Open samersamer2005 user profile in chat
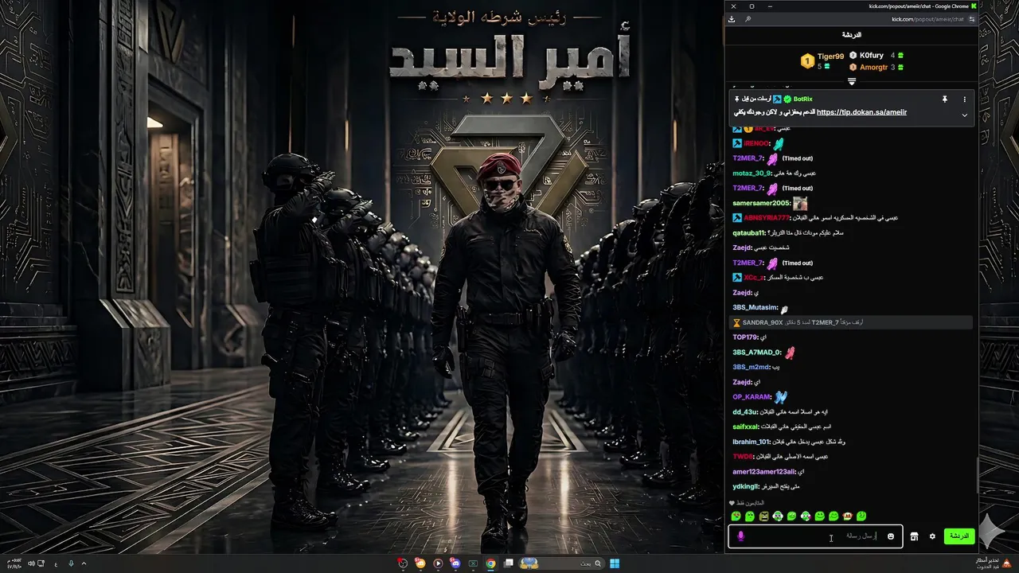The width and height of the screenshot is (1019, 573). 761,203
